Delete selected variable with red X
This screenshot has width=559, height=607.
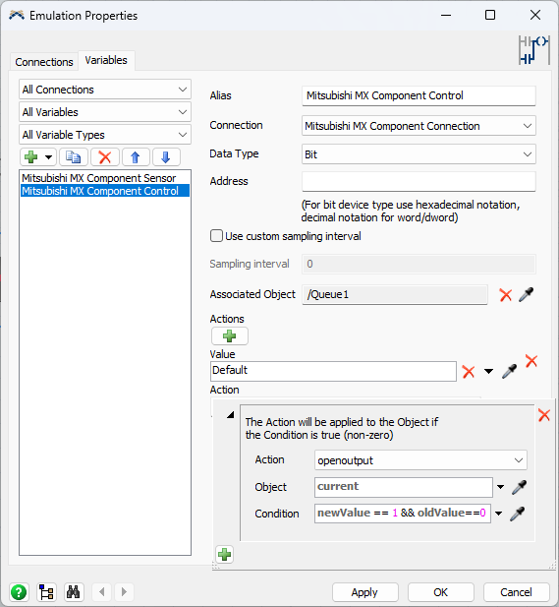105,157
